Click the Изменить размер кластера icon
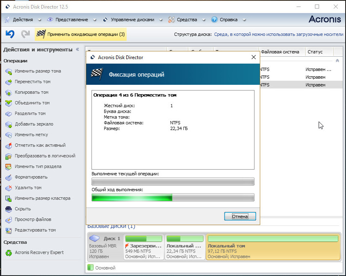The height and width of the screenshot is (276, 346). point(9,199)
